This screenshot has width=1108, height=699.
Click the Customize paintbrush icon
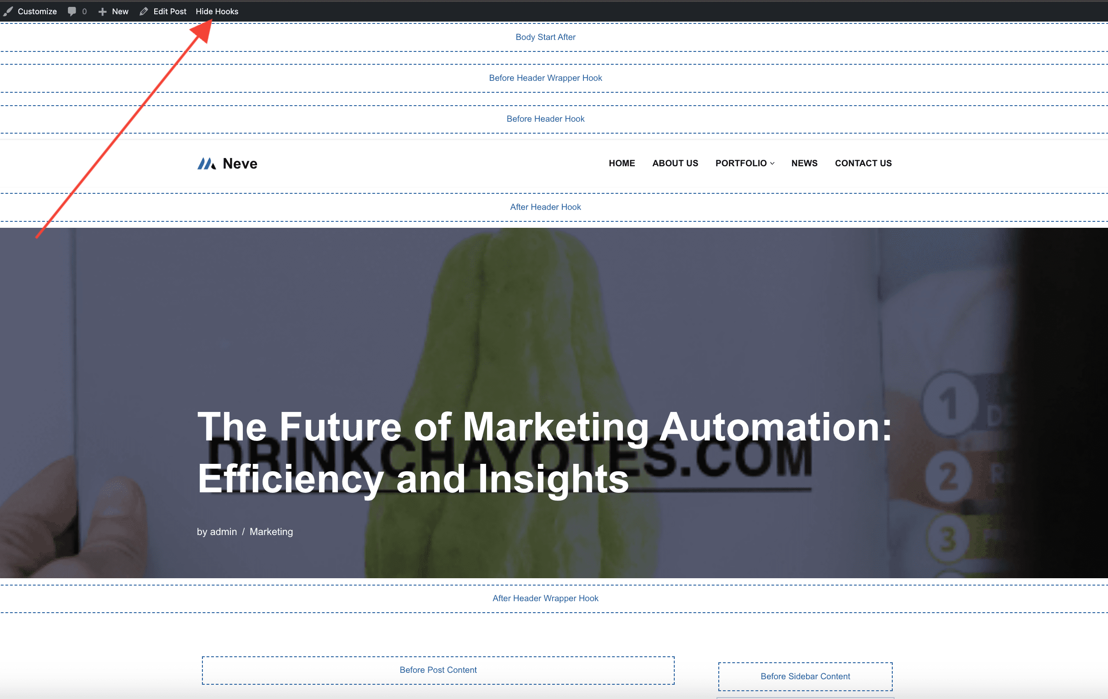point(8,11)
